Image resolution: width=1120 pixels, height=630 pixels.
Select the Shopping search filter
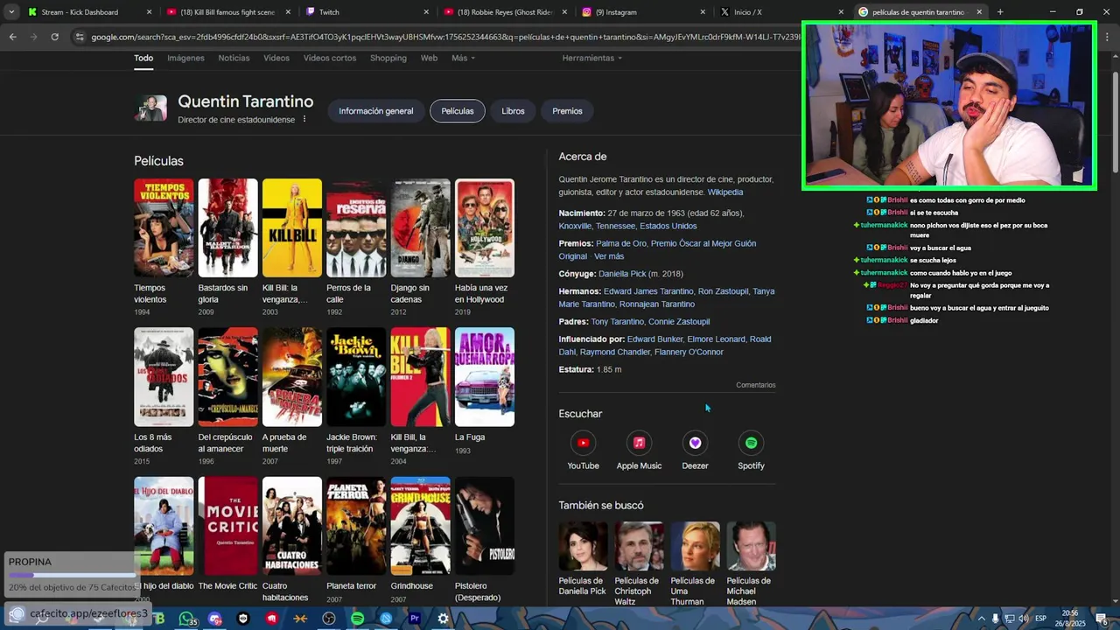point(388,58)
